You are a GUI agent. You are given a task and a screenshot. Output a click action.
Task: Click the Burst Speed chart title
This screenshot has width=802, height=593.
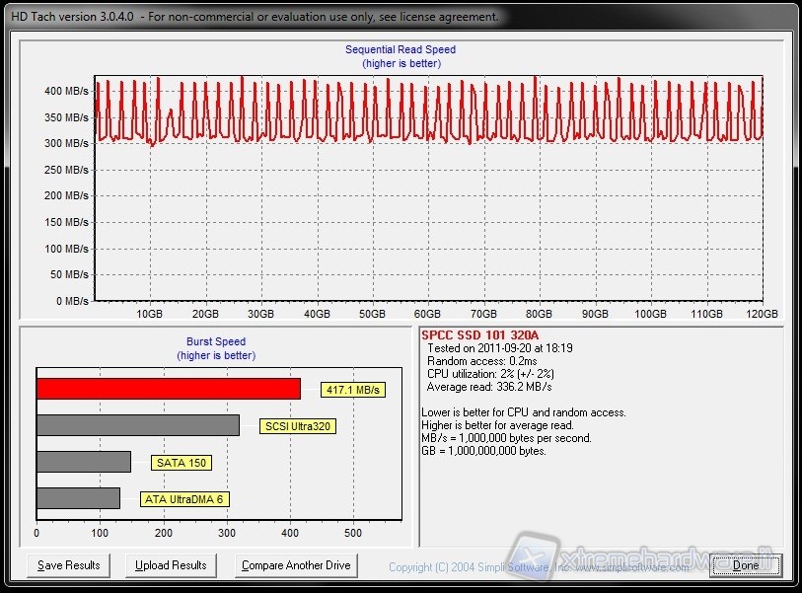216,341
